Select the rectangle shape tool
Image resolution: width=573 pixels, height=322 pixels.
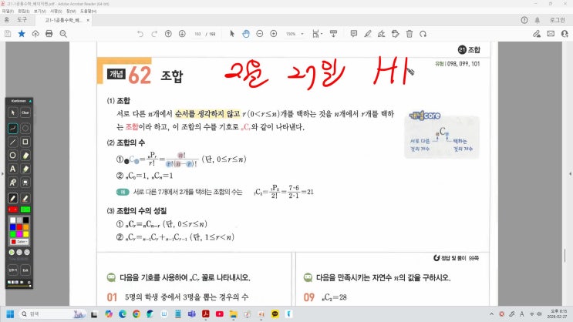pyautogui.click(x=25, y=142)
